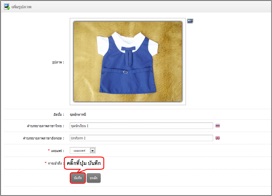Click album name ชุดตุ๊กตาหมี
Viewport: 272px width, 196px height.
pos(78,115)
